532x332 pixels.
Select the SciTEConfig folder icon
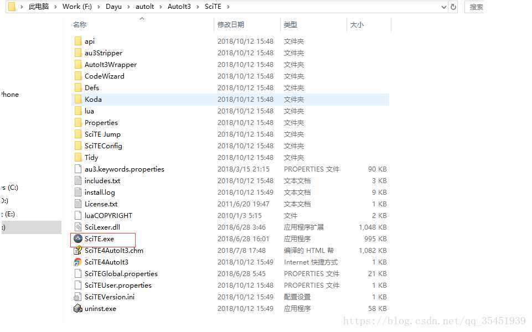coord(78,146)
